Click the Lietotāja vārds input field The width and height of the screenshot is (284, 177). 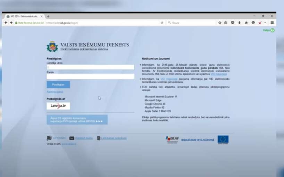90,67
